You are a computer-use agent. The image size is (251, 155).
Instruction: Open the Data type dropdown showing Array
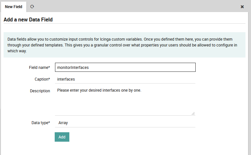(x=125, y=123)
